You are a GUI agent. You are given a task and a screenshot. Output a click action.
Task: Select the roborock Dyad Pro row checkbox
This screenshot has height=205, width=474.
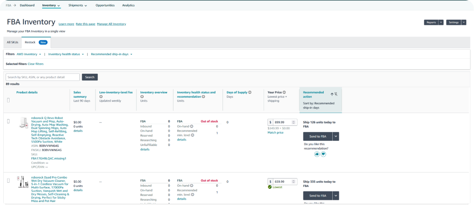(x=8, y=181)
